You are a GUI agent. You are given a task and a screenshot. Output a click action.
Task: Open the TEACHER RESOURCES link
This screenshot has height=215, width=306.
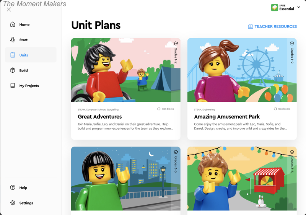pos(272,26)
